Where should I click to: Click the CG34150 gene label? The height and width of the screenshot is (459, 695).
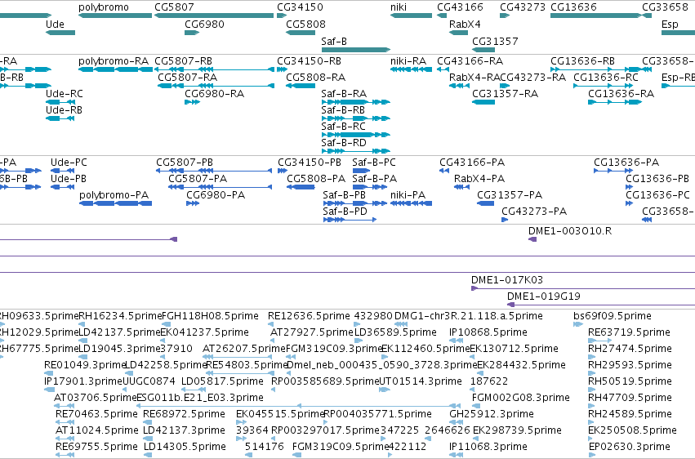click(x=300, y=7)
